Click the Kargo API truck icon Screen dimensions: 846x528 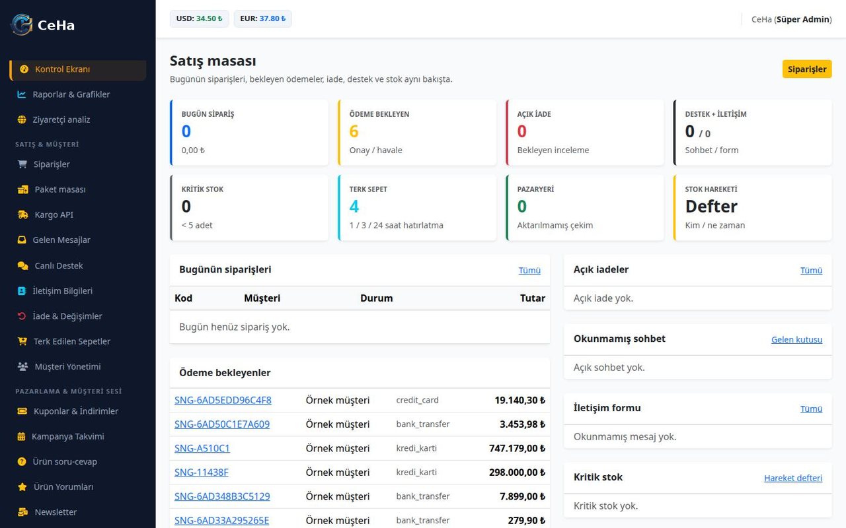pyautogui.click(x=23, y=214)
